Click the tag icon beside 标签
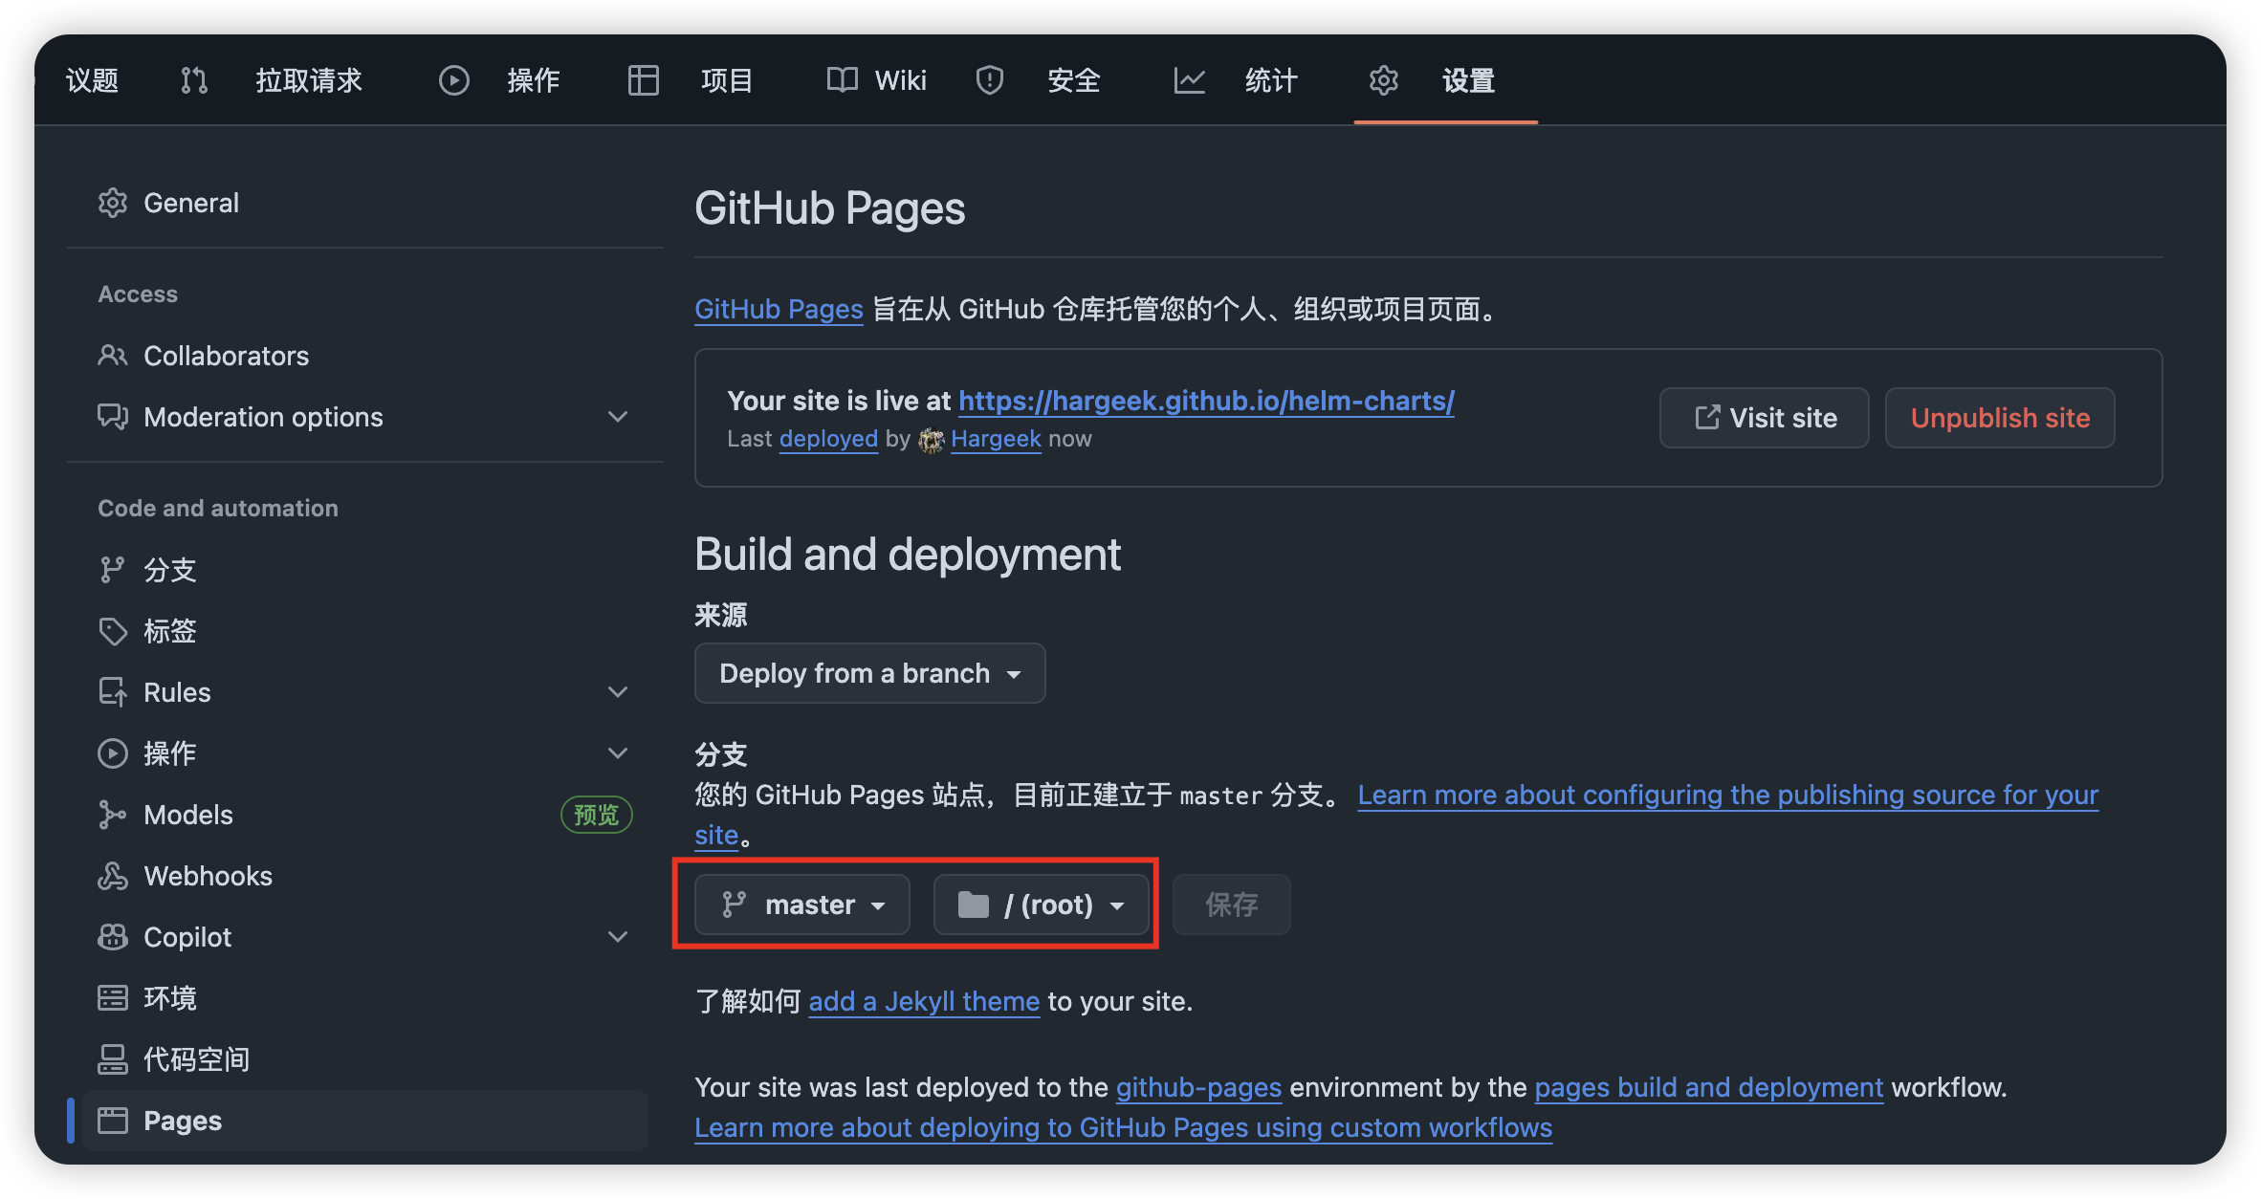The image size is (2261, 1199). [113, 631]
